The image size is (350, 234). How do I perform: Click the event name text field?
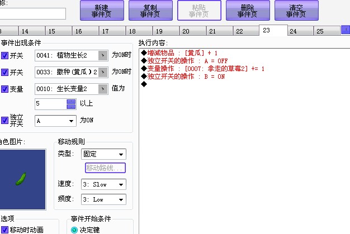tap(32, 14)
